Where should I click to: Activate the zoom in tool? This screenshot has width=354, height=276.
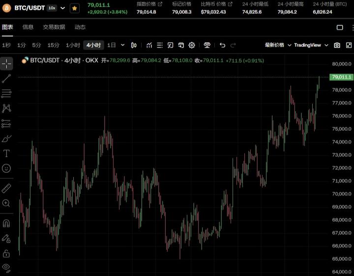tap(6, 203)
